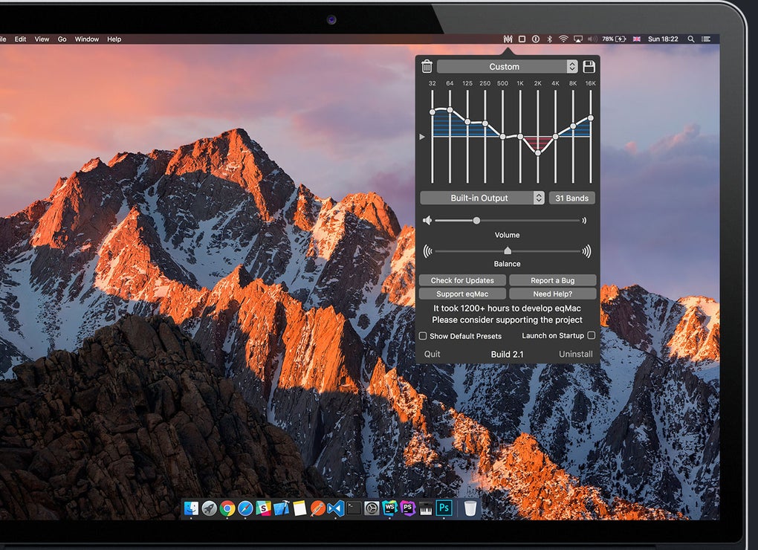Open Photoshop from the dock
Image resolution: width=758 pixels, height=550 pixels.
[444, 508]
